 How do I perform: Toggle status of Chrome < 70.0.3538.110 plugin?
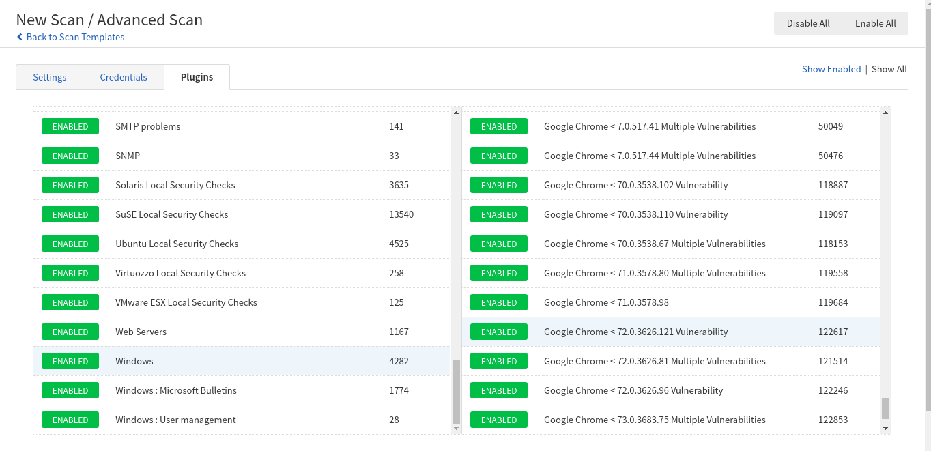[x=499, y=214]
